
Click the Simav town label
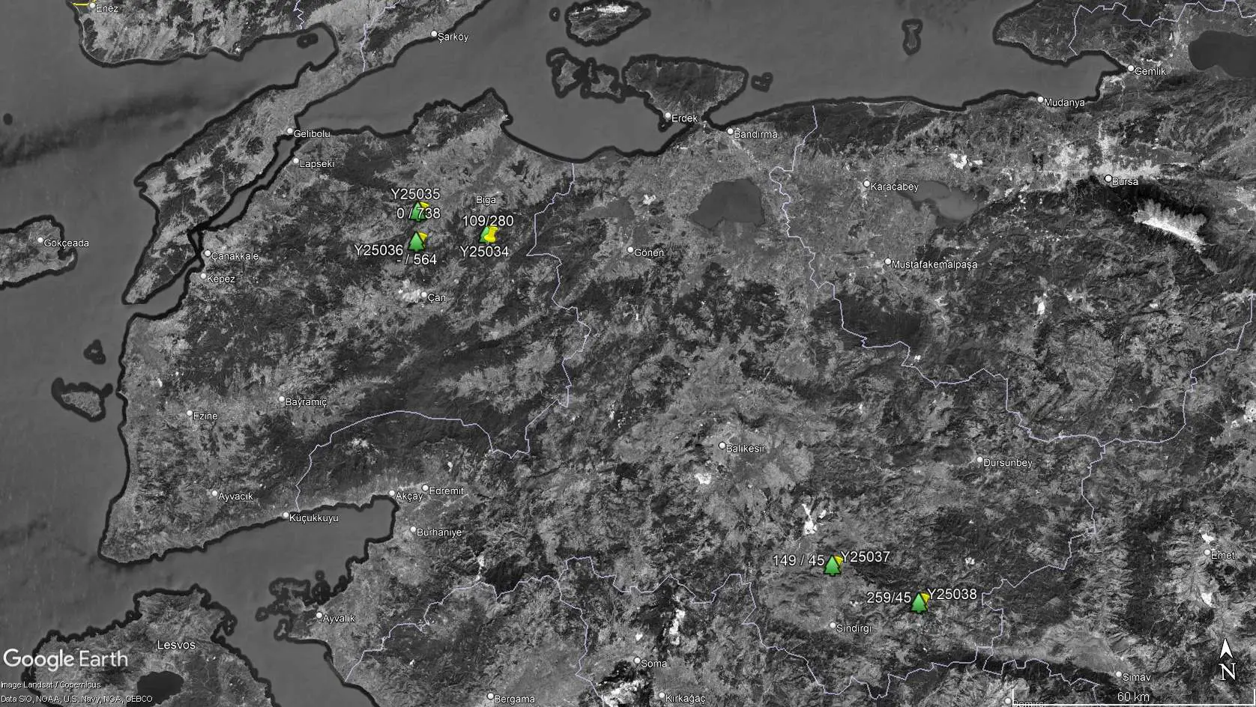[x=1137, y=677]
